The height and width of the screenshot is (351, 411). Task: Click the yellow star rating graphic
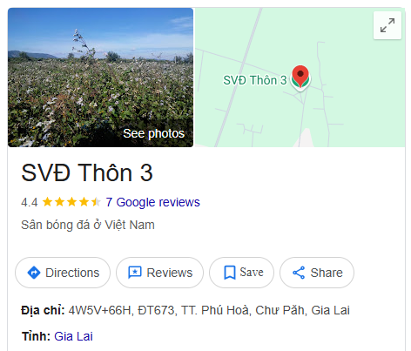(71, 202)
